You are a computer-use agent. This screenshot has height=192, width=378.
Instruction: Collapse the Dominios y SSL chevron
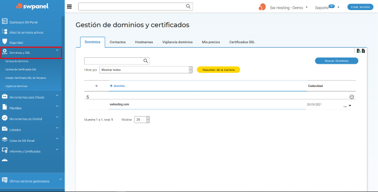point(57,50)
